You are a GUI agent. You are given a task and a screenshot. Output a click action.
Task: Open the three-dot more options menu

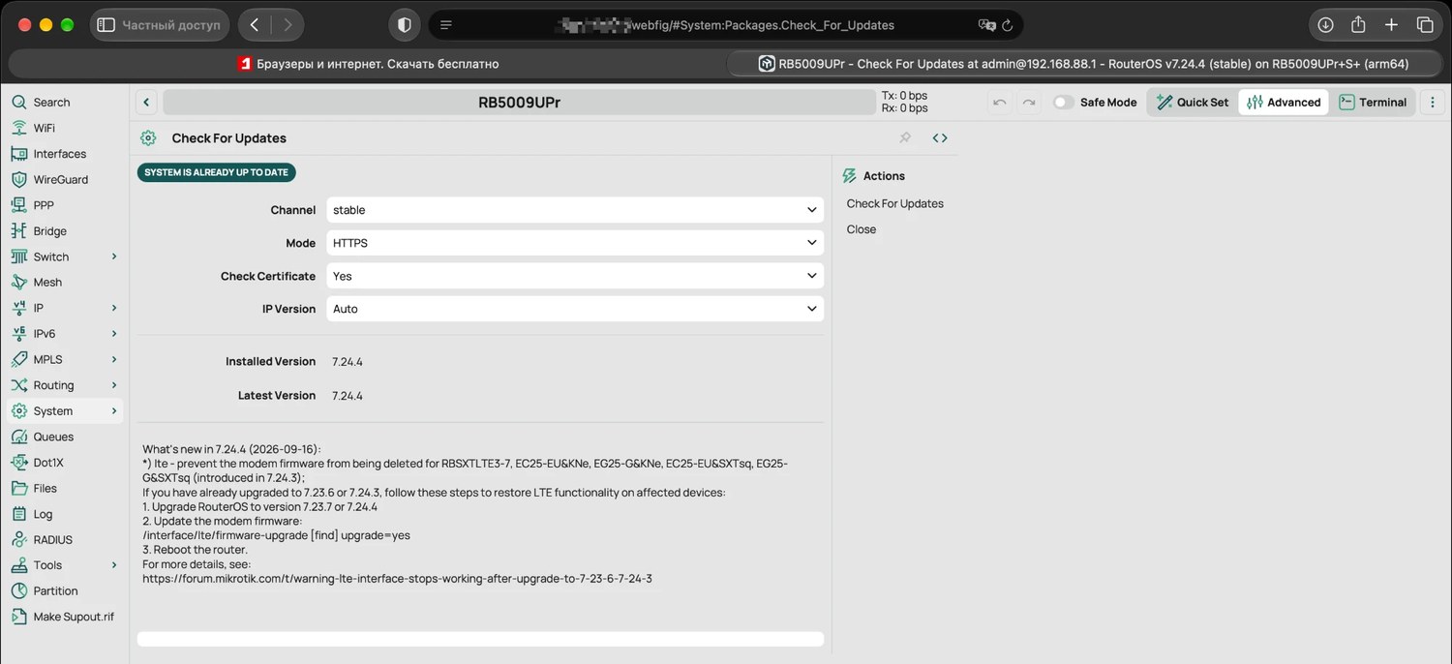(x=1434, y=102)
